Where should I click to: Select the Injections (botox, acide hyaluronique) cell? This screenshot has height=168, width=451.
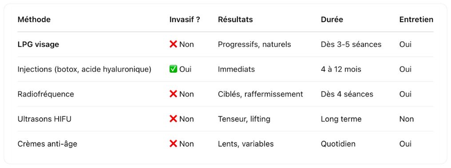84,69
